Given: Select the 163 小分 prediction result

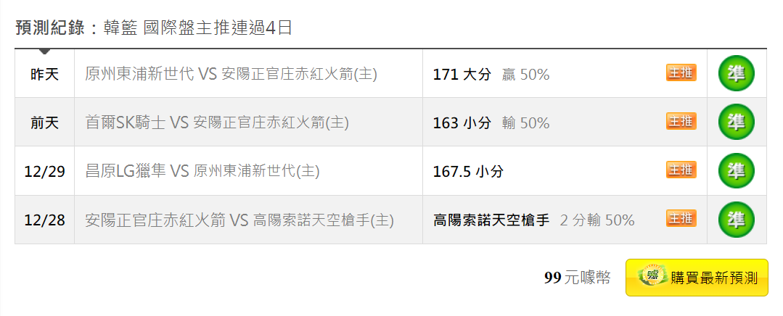Looking at the screenshot, I should click(462, 122).
